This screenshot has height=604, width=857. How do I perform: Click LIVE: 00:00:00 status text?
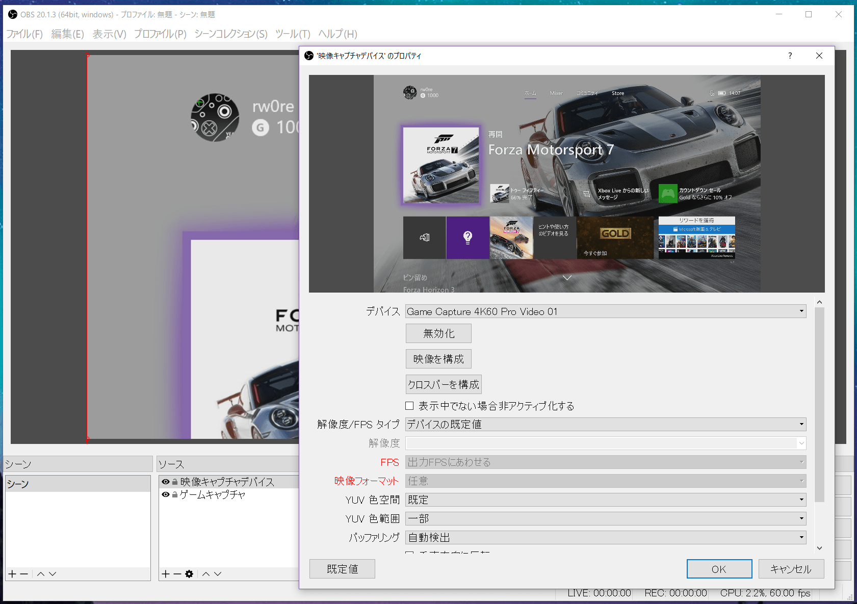click(600, 593)
